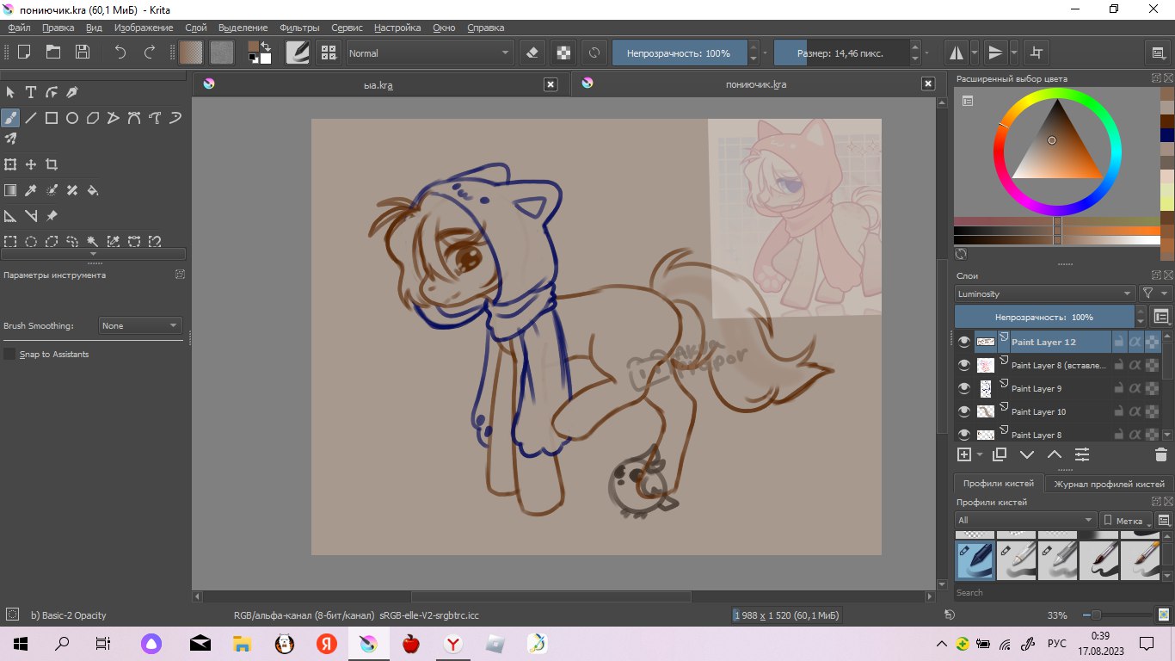Viewport: 1175px width, 661px height.
Task: Delete the layer with trash icon
Action: pyautogui.click(x=1160, y=454)
